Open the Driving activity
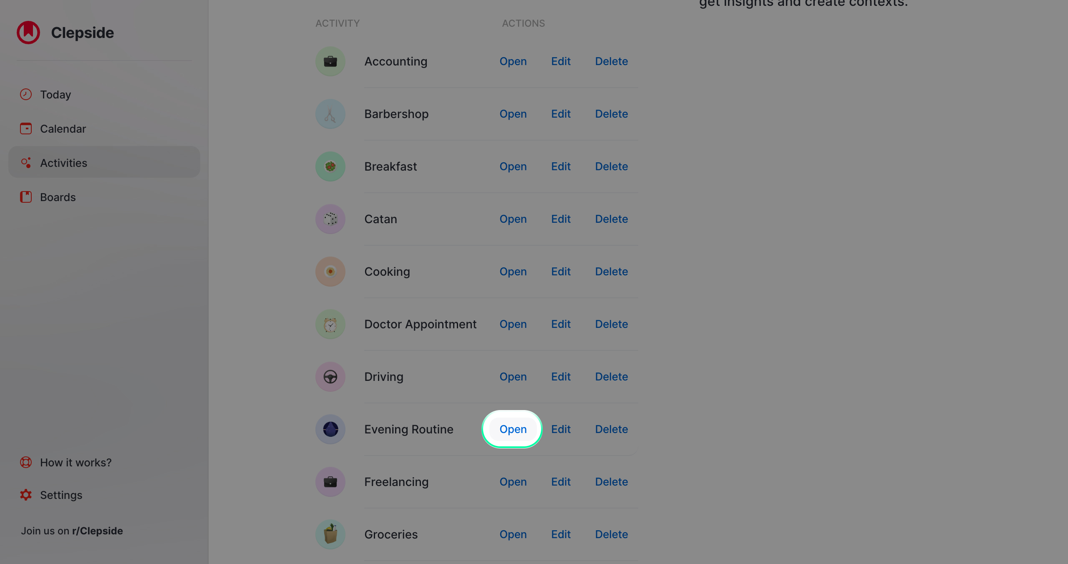 [513, 377]
